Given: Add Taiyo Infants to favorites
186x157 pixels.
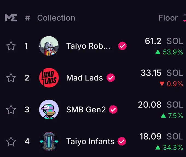Looking at the screenshot, I should tap(11, 141).
